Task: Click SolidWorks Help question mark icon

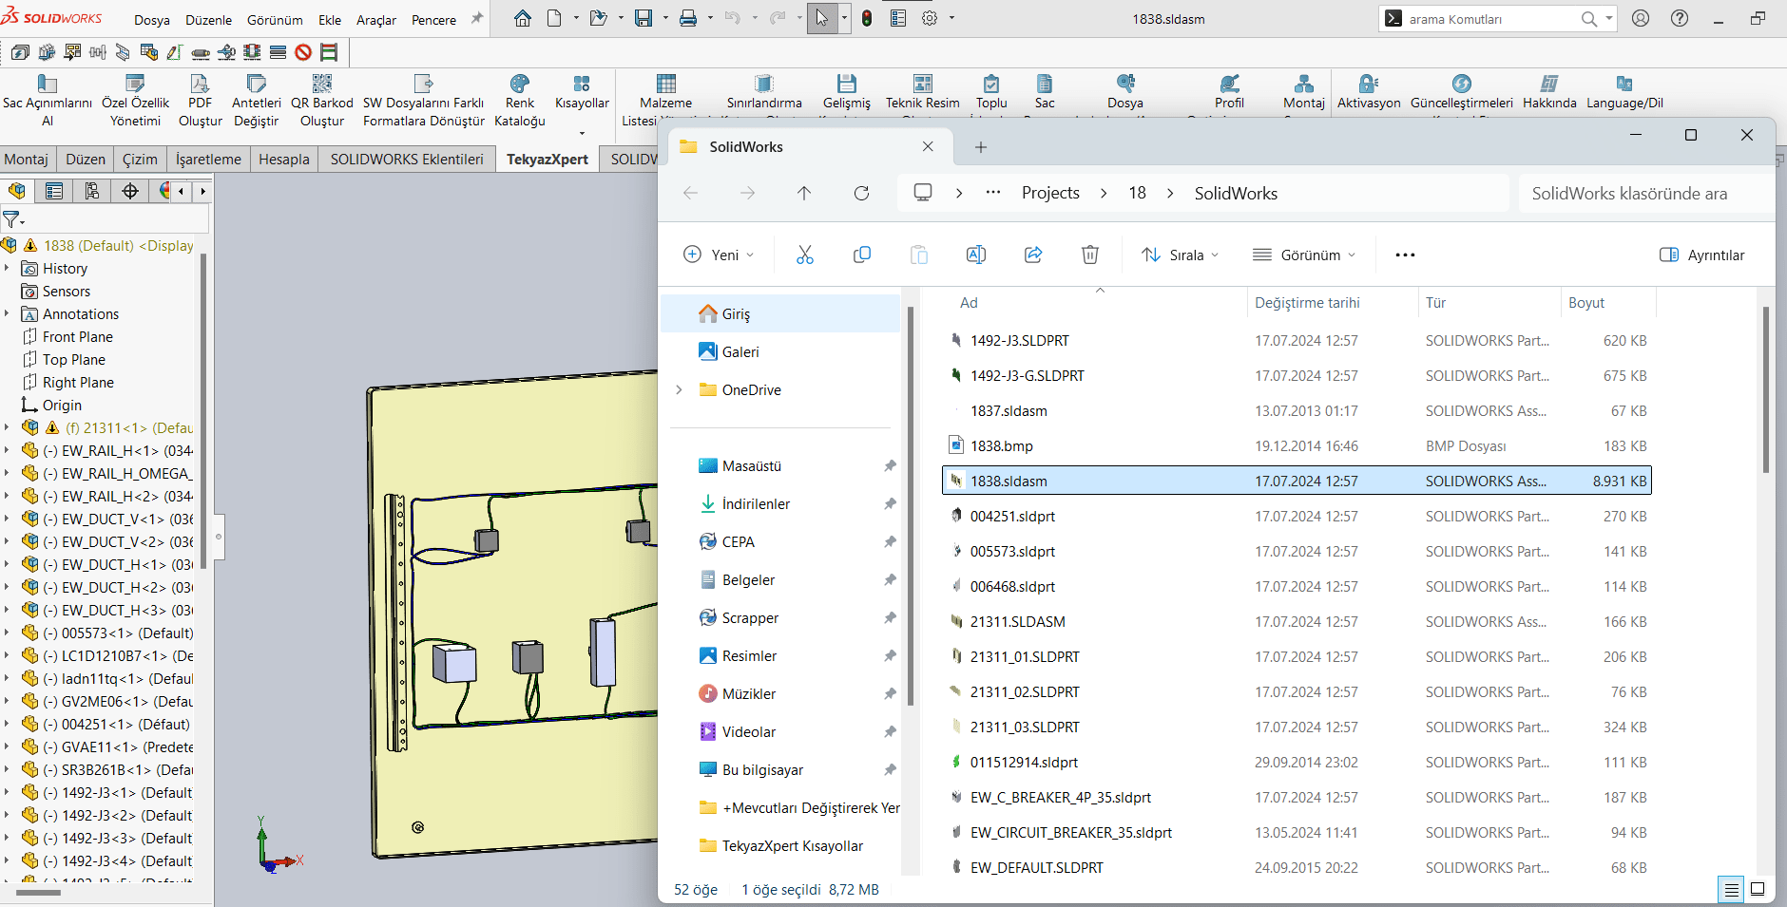Action: pyautogui.click(x=1680, y=18)
